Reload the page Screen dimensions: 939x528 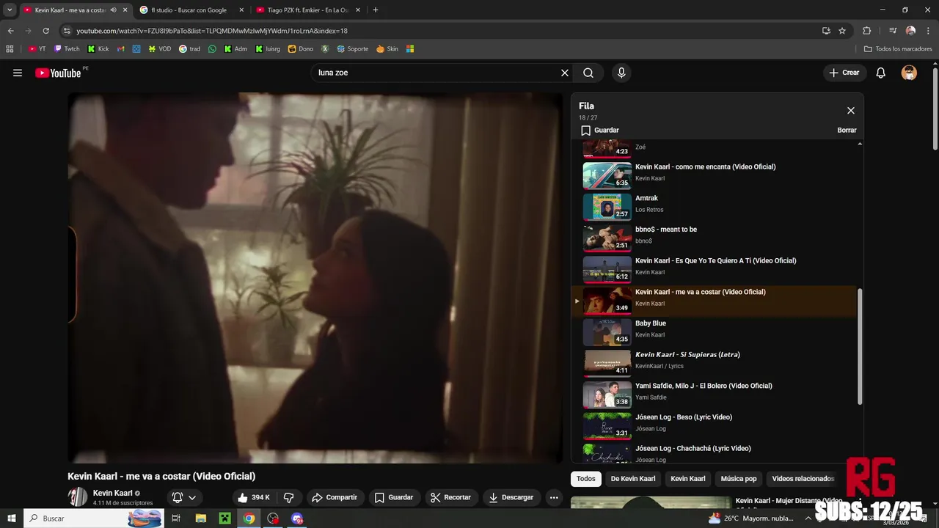[x=45, y=31]
